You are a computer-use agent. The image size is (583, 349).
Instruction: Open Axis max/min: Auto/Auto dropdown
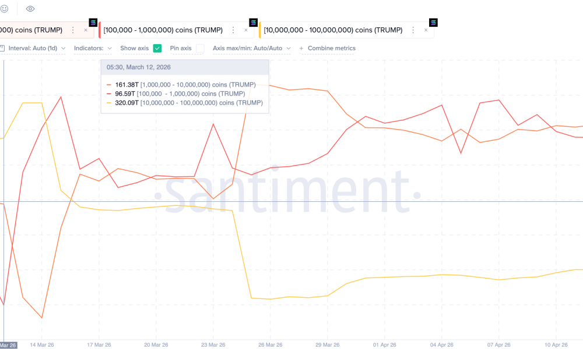[x=251, y=48]
